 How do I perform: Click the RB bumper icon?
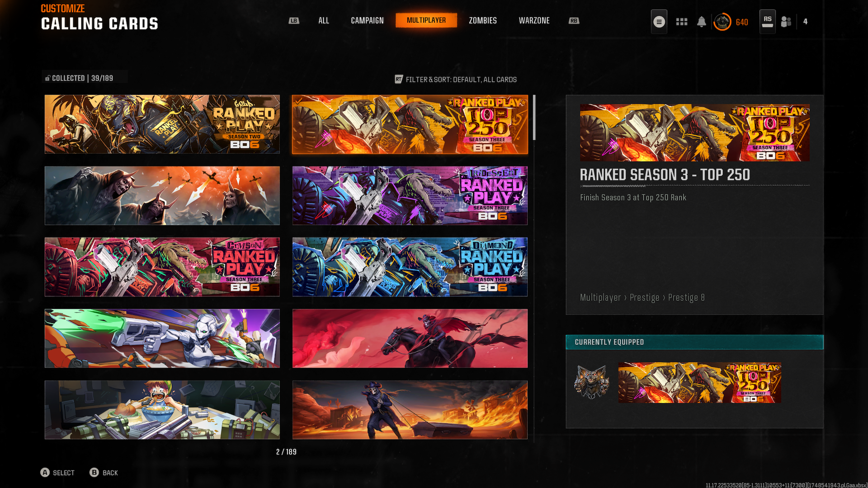tap(574, 21)
